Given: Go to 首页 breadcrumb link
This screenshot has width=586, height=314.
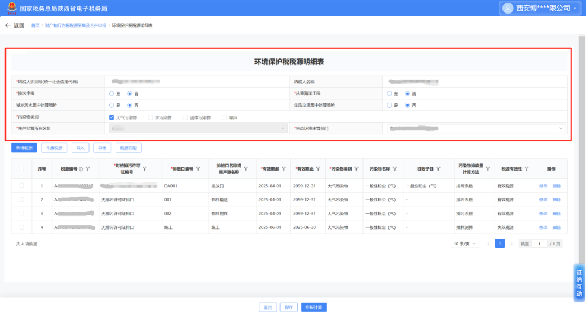Looking at the screenshot, I should (x=35, y=25).
